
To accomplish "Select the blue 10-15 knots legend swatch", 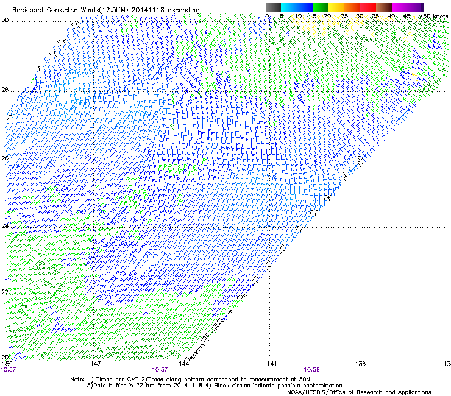I will [x=305, y=7].
